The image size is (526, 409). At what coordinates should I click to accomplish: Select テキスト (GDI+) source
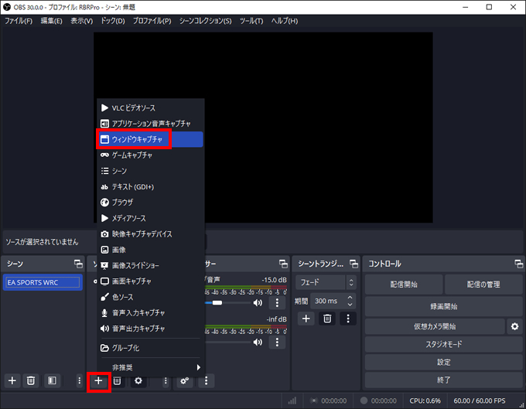150,187
